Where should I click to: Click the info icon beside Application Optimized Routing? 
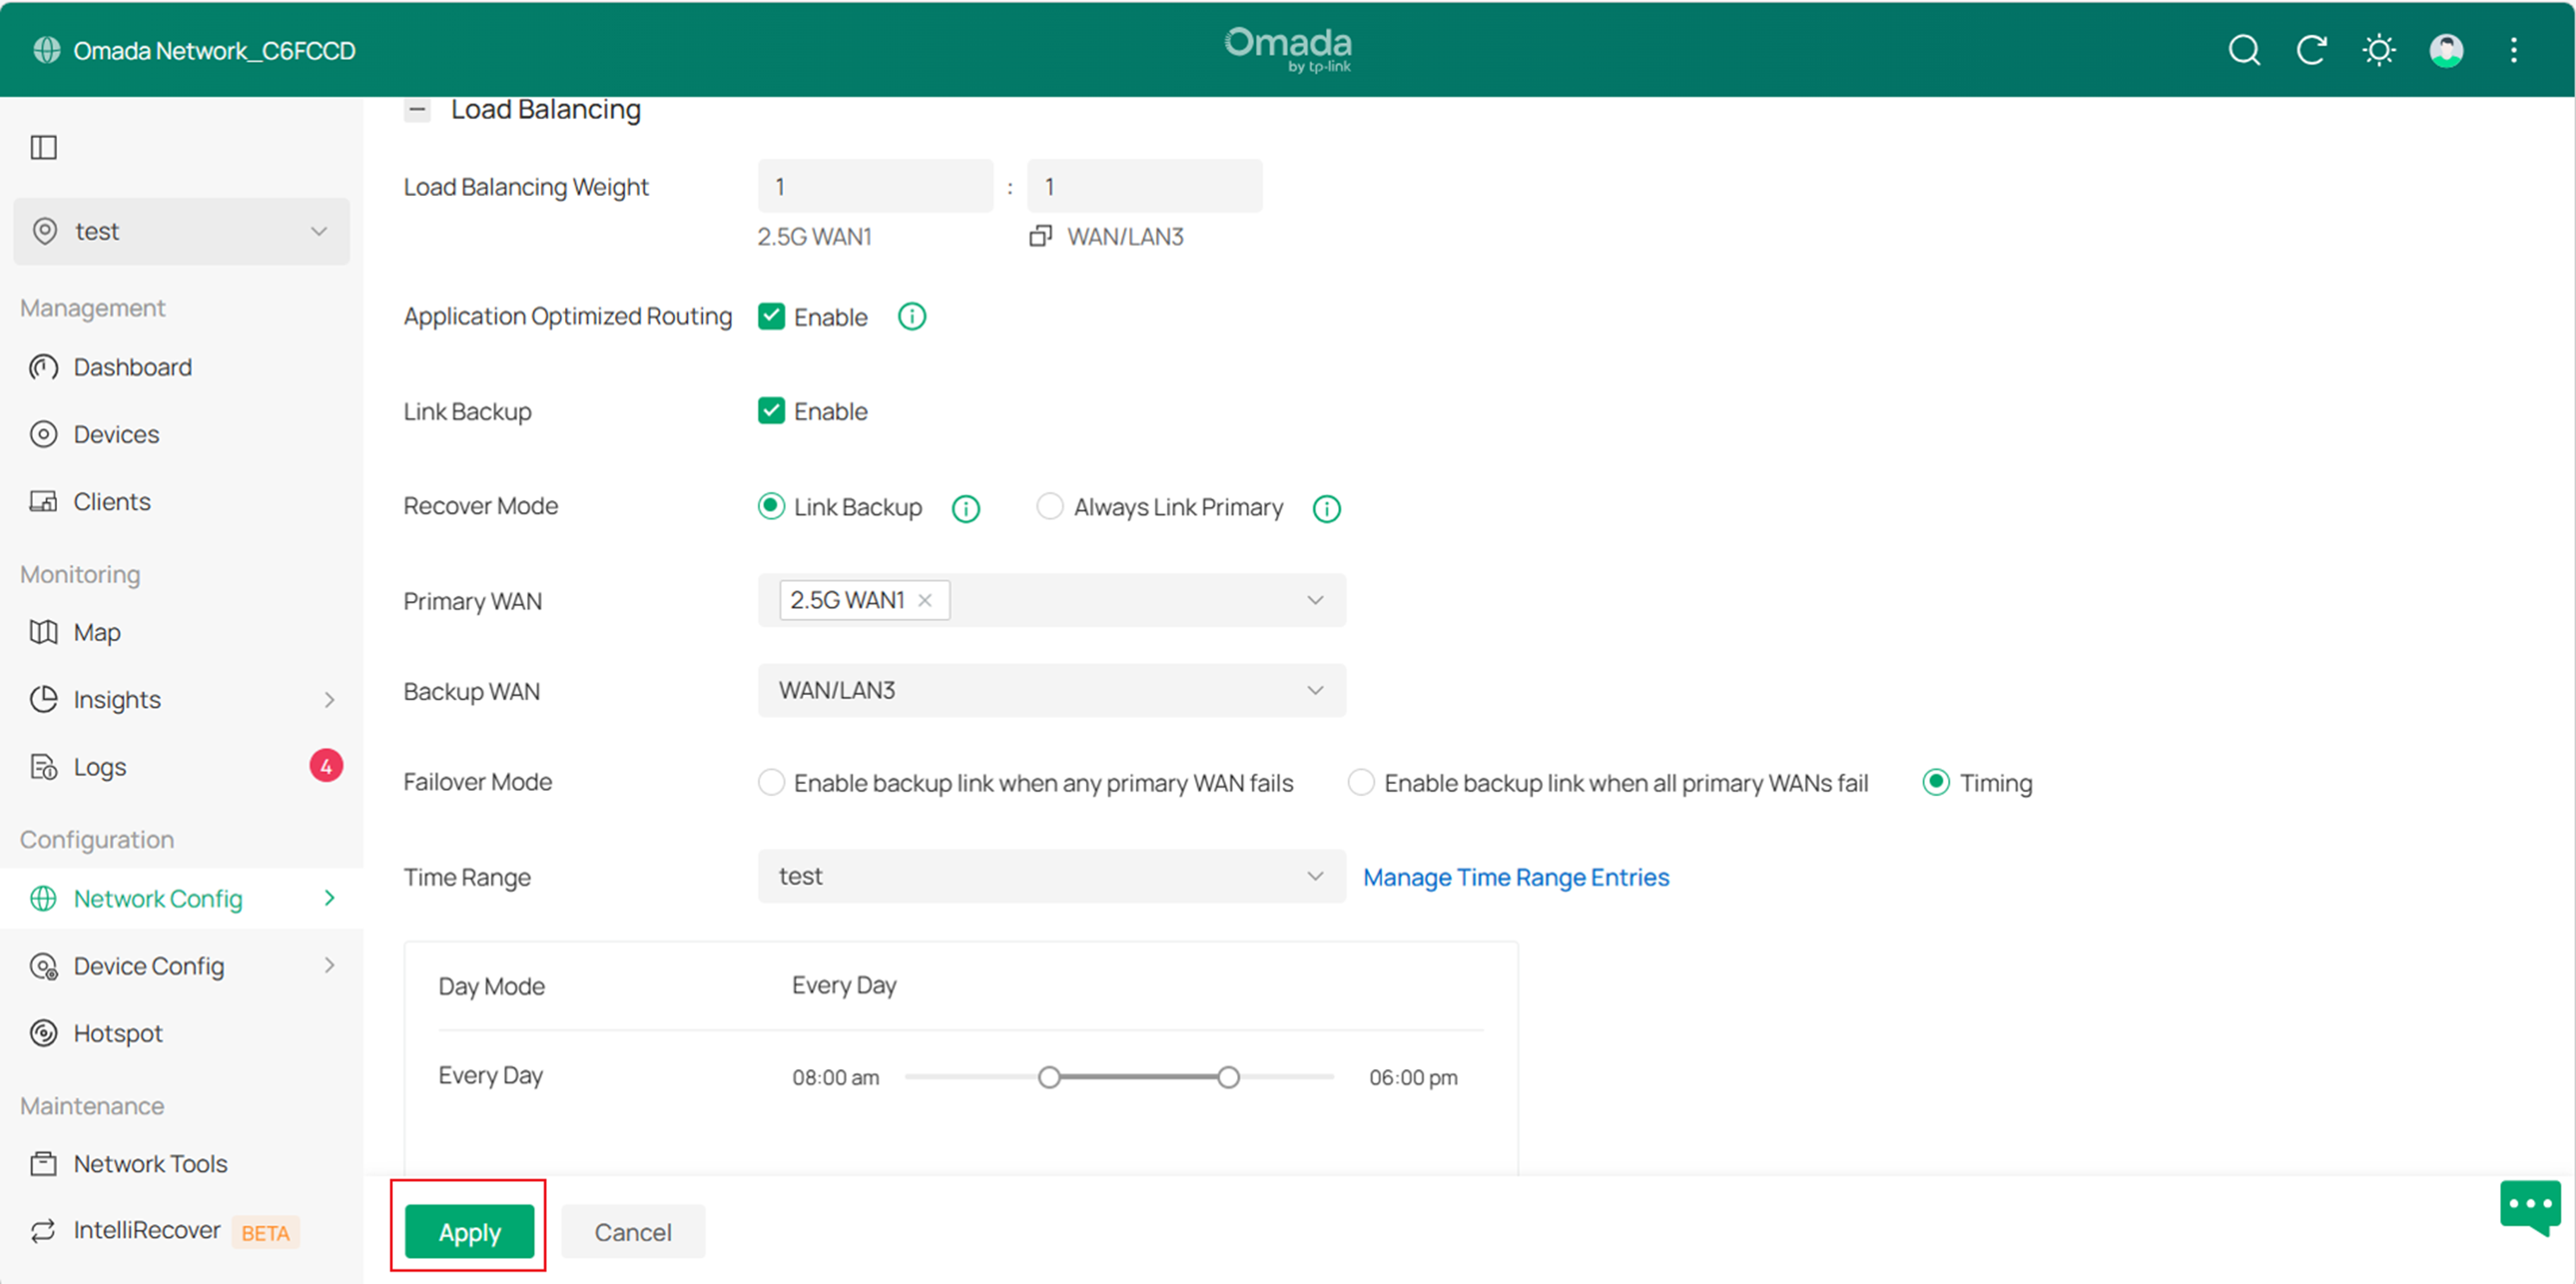(911, 317)
